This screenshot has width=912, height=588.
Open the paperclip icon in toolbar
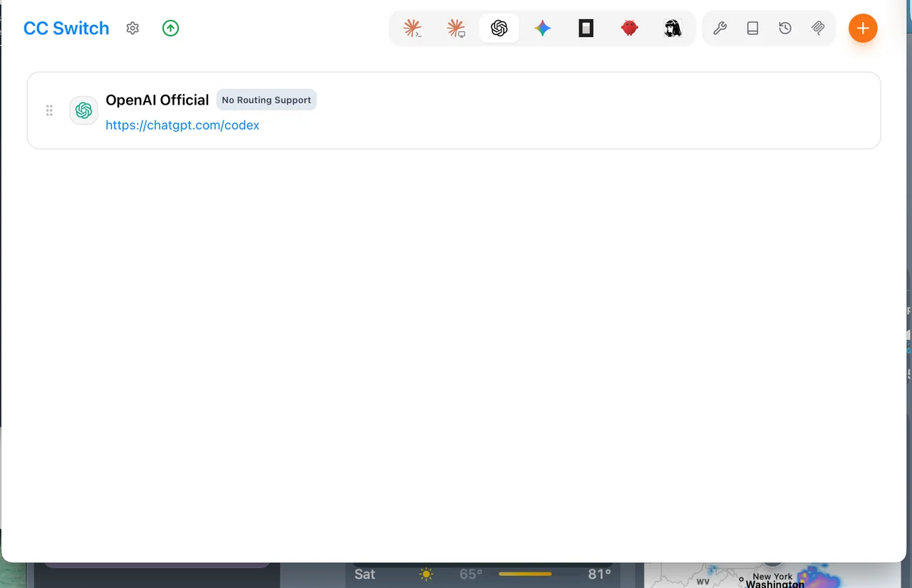(x=818, y=28)
